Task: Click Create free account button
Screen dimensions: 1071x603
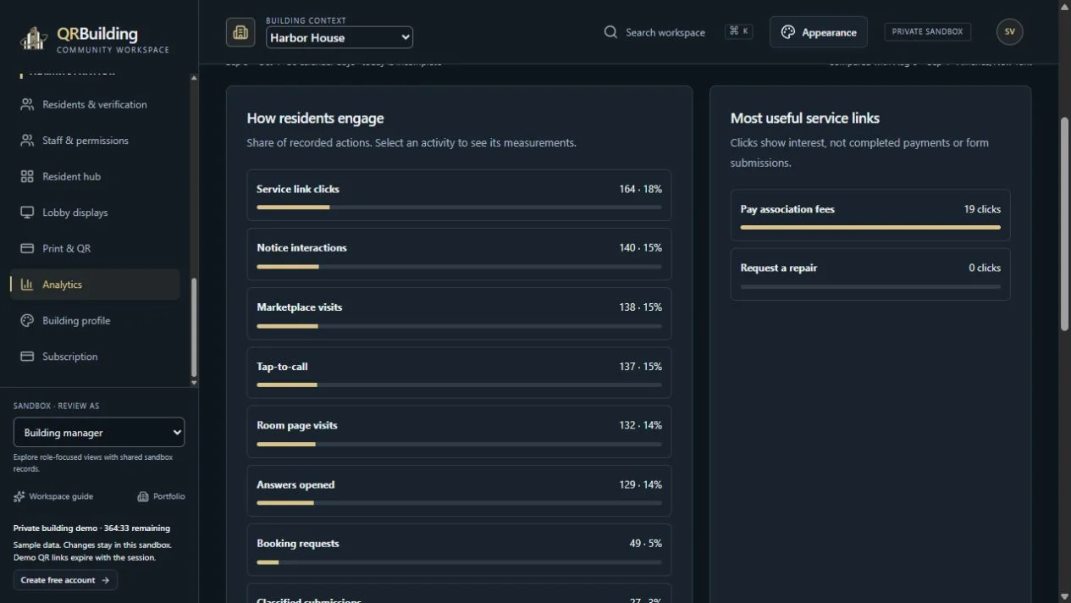Action: (x=65, y=580)
